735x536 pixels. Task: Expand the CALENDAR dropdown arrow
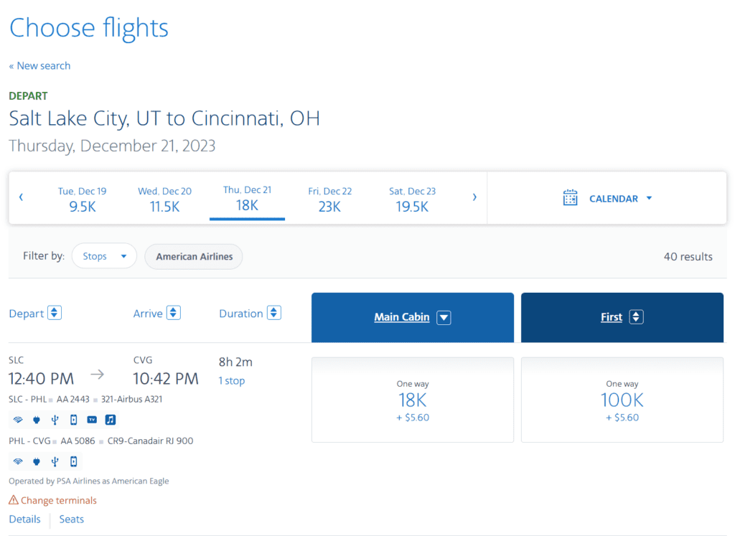coord(650,198)
